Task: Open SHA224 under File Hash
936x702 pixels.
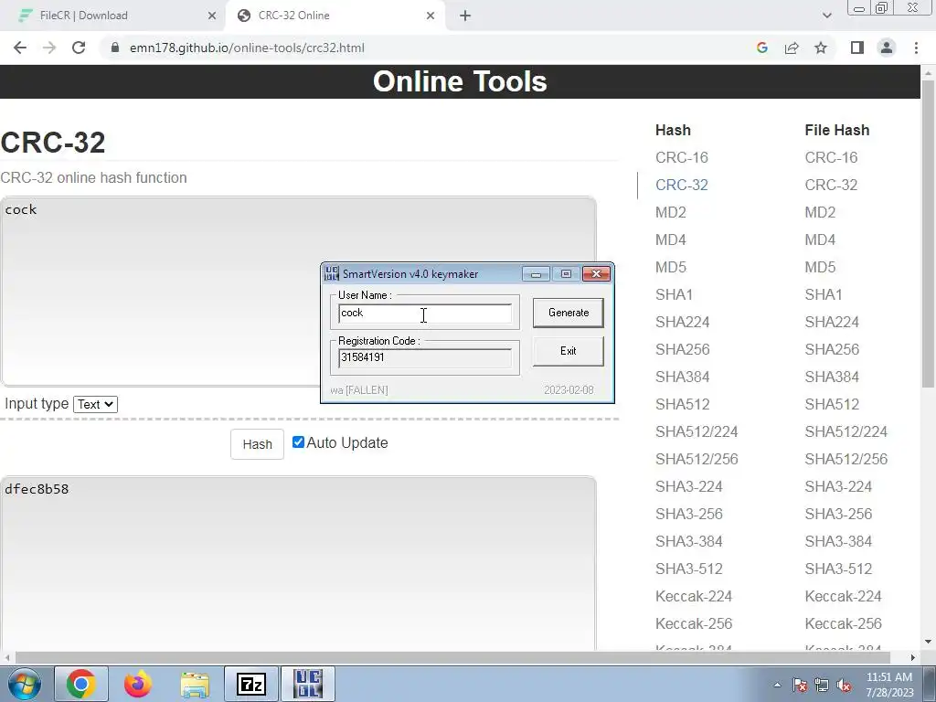Action: point(832,323)
